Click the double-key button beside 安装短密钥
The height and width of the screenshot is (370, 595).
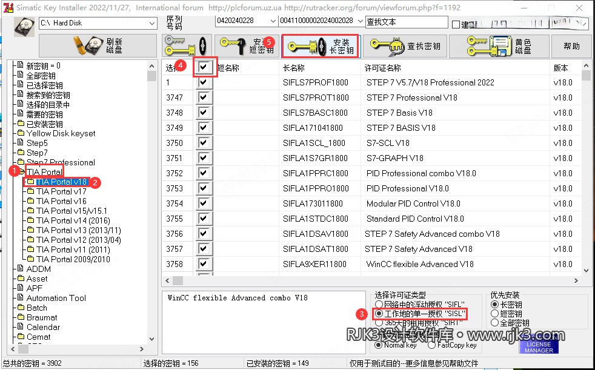pyautogui.click(x=187, y=46)
